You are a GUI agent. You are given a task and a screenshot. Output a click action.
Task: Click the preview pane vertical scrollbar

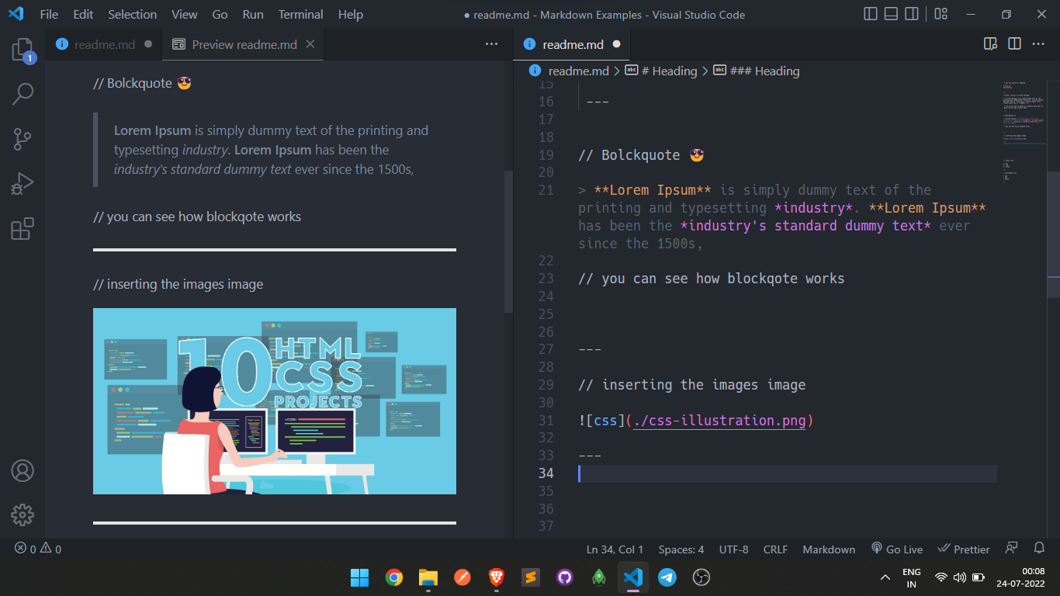[508, 241]
